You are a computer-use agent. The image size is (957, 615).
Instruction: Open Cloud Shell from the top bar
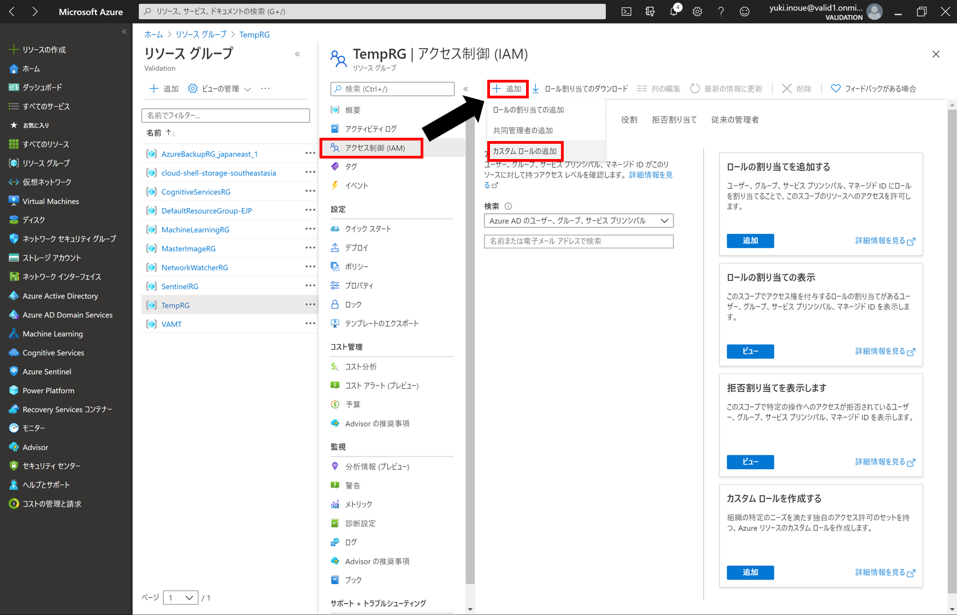627,11
